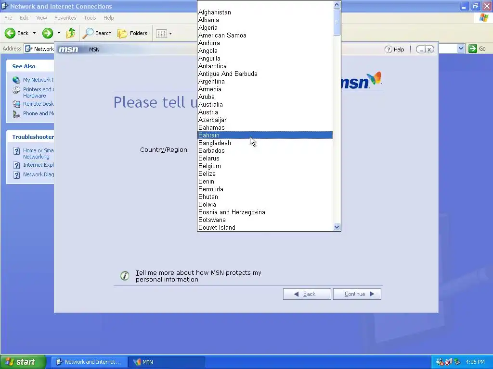Select Austria from country list
Viewport: 493px width, 369px height.
[265, 112]
